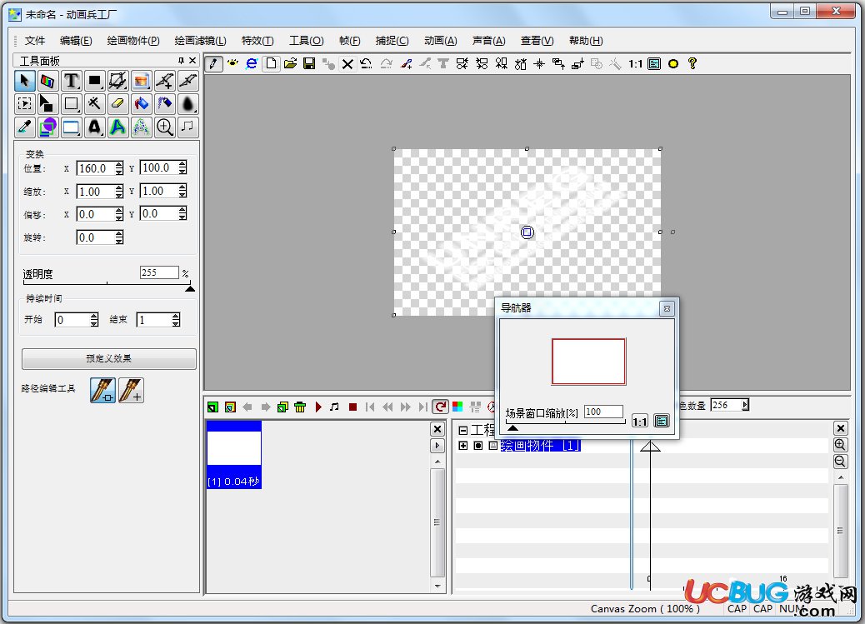Select the Text tool (T)
This screenshot has height=624, width=865.
(x=71, y=81)
